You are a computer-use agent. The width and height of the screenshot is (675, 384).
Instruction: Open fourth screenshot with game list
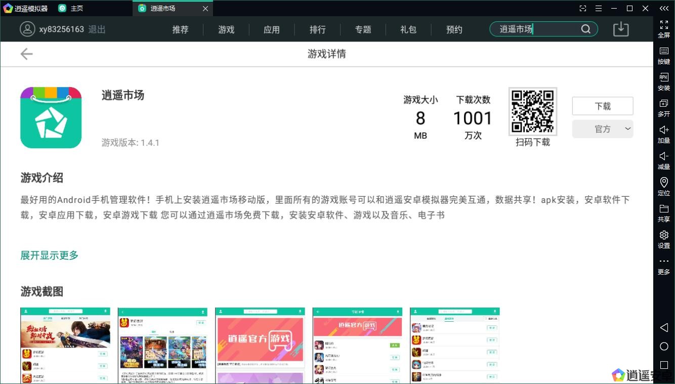[358, 346]
